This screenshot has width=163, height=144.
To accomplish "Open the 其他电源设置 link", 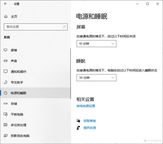I will coord(86,106).
